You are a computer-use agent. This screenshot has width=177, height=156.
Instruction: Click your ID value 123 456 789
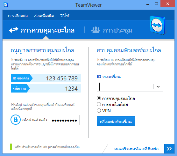pos(62,78)
